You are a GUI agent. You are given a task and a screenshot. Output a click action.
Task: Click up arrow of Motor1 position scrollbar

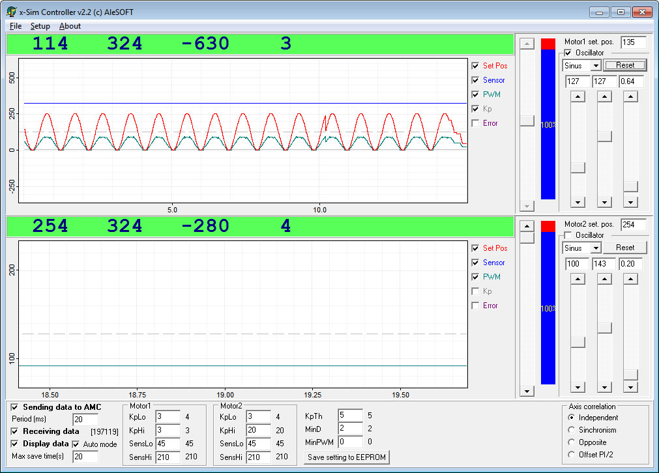pos(527,44)
